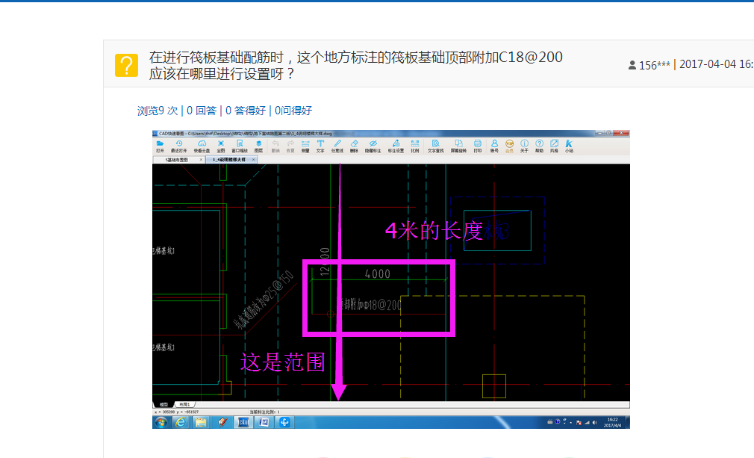Click the question title about 筏板基础配筋

click(356, 66)
